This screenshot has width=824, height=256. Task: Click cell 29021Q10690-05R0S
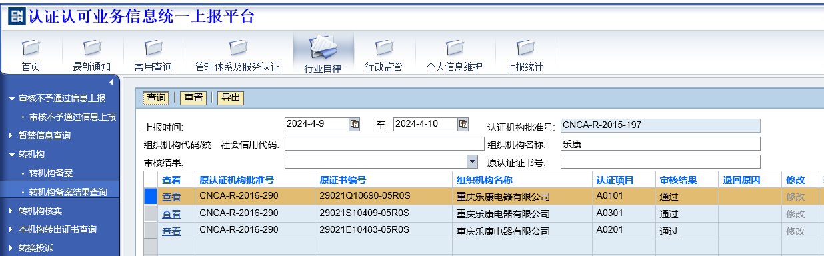(383, 196)
